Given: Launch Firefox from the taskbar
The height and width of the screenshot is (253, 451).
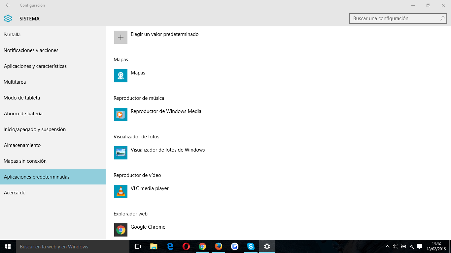Looking at the screenshot, I should (219, 246).
